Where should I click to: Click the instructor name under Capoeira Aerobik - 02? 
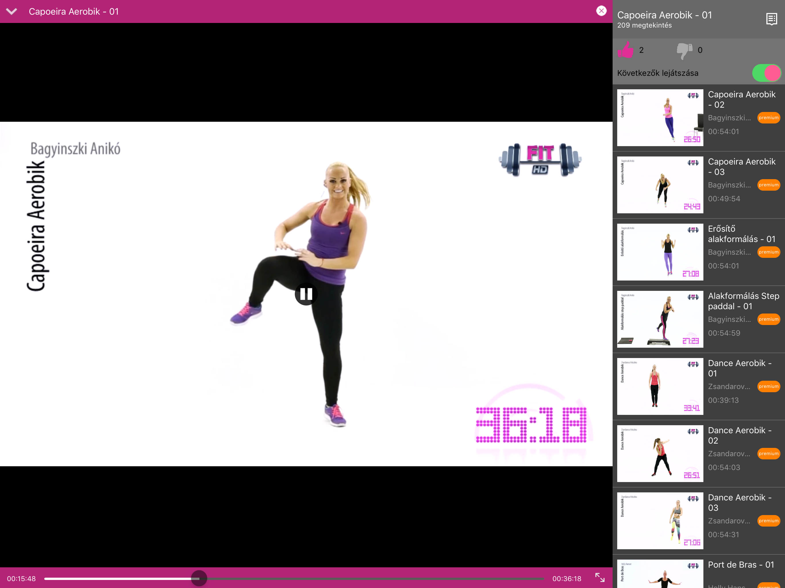coord(730,118)
